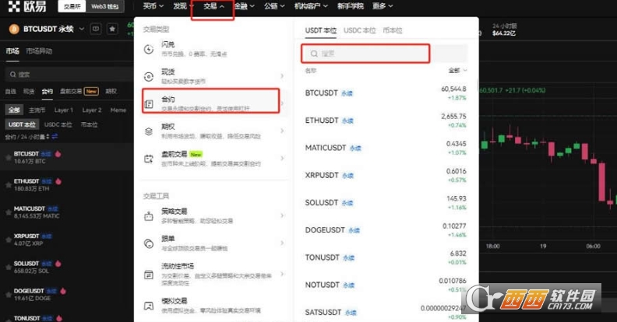Open the 合约 menu entry
The width and height of the screenshot is (617, 322).
[x=210, y=103]
